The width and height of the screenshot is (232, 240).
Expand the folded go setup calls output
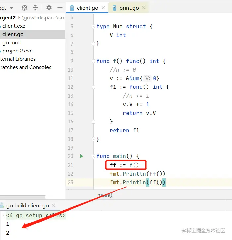tap(3, 216)
